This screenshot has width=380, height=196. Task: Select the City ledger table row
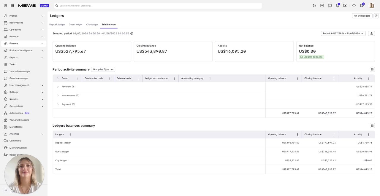coord(213,160)
